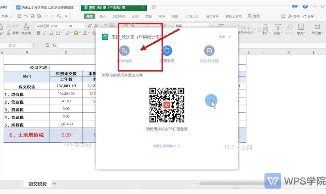Switch to the 页面布局 (Page Layout) tab
The width and height of the screenshot is (326, 194).
119,16
